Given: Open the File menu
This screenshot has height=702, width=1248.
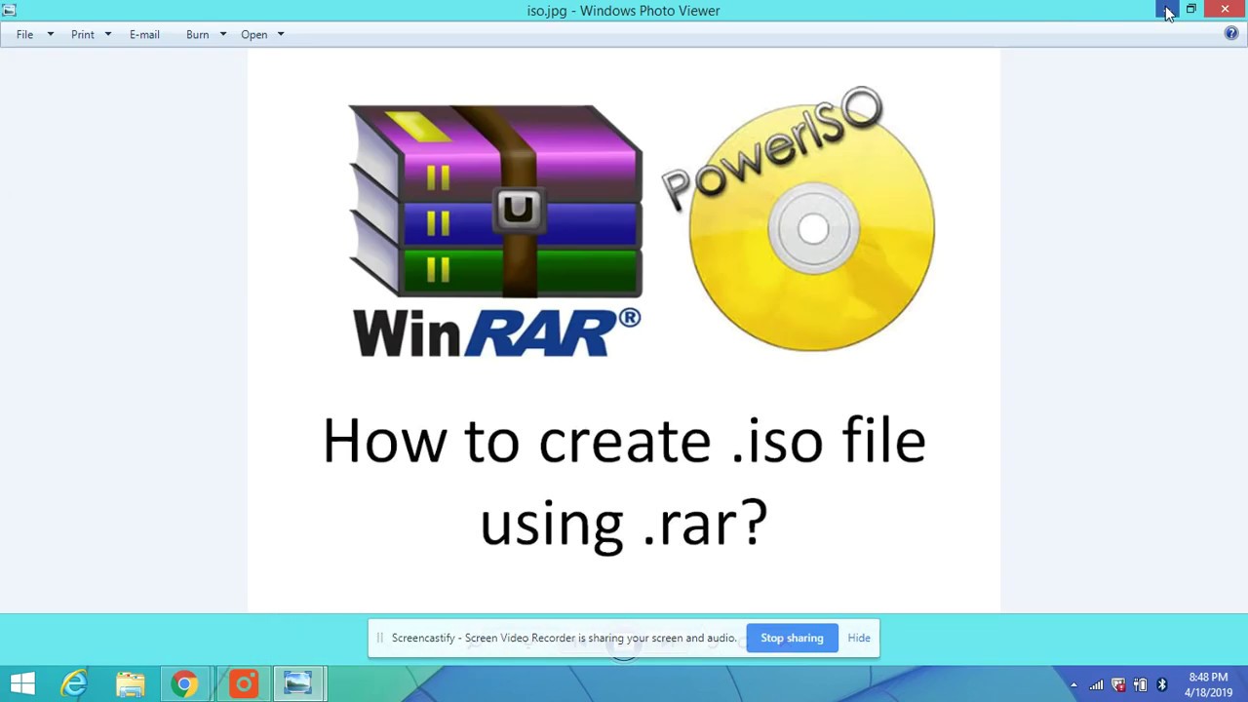Looking at the screenshot, I should (x=24, y=35).
